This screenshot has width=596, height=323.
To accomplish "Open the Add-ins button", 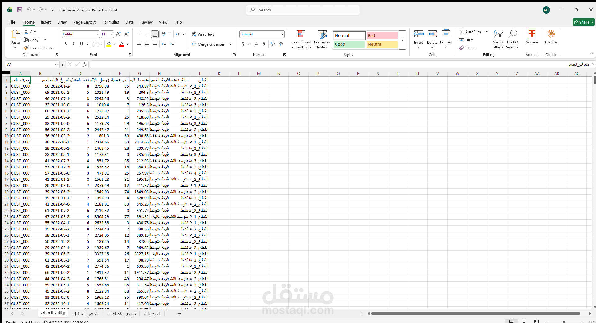I will [532, 37].
